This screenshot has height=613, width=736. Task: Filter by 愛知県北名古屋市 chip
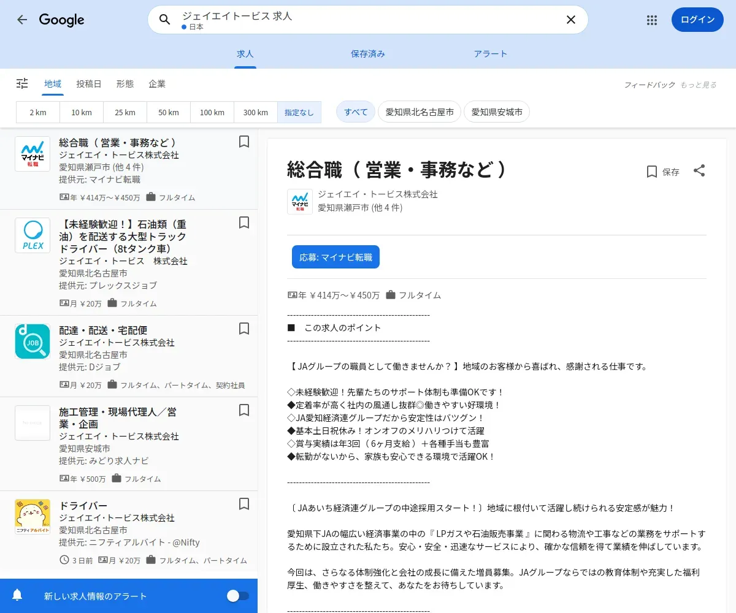click(420, 112)
